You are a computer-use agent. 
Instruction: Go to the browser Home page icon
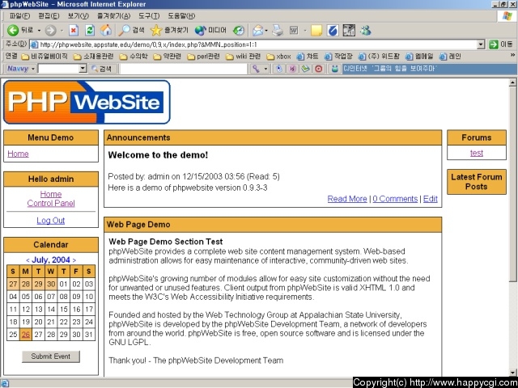[x=106, y=31]
